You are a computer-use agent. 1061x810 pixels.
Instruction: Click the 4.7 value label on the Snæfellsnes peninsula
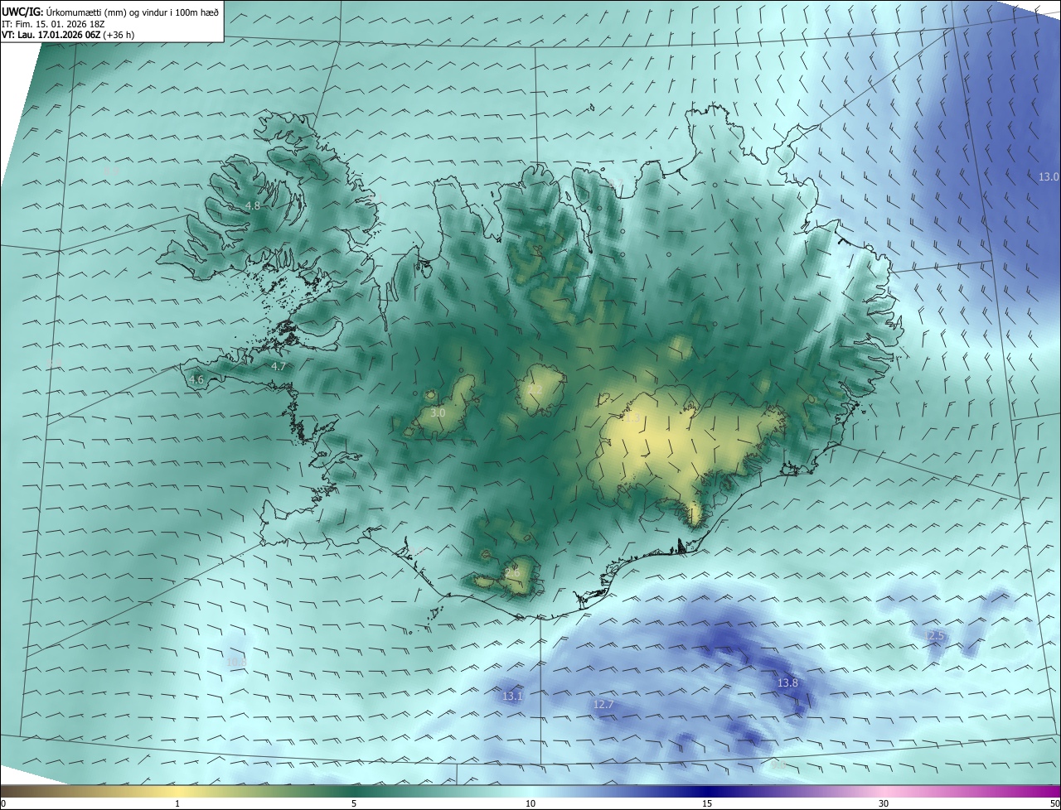click(x=279, y=366)
